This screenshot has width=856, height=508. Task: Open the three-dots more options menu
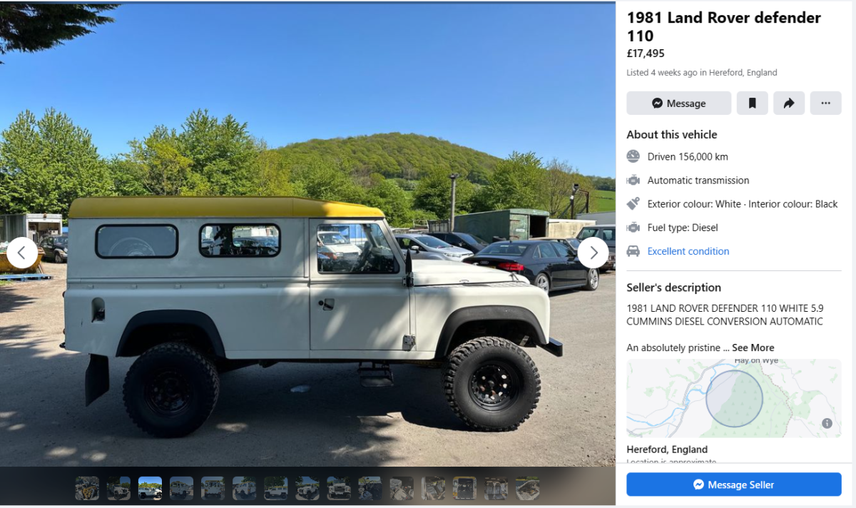pyautogui.click(x=825, y=103)
